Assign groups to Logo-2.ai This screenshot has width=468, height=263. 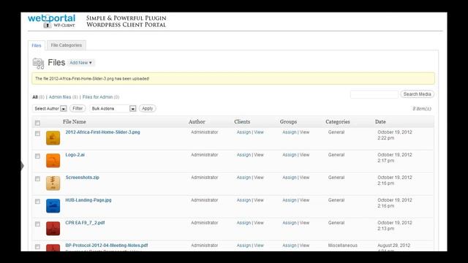tap(290, 155)
